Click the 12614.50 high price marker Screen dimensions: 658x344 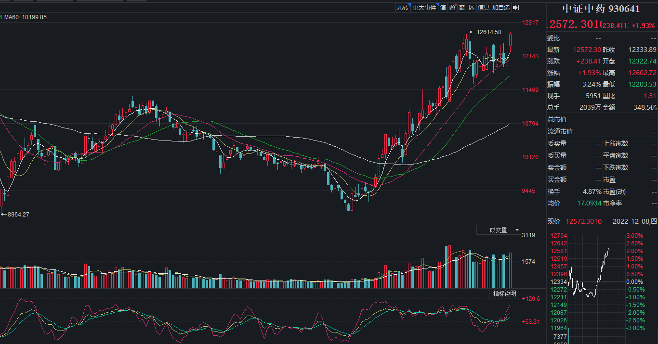488,32
